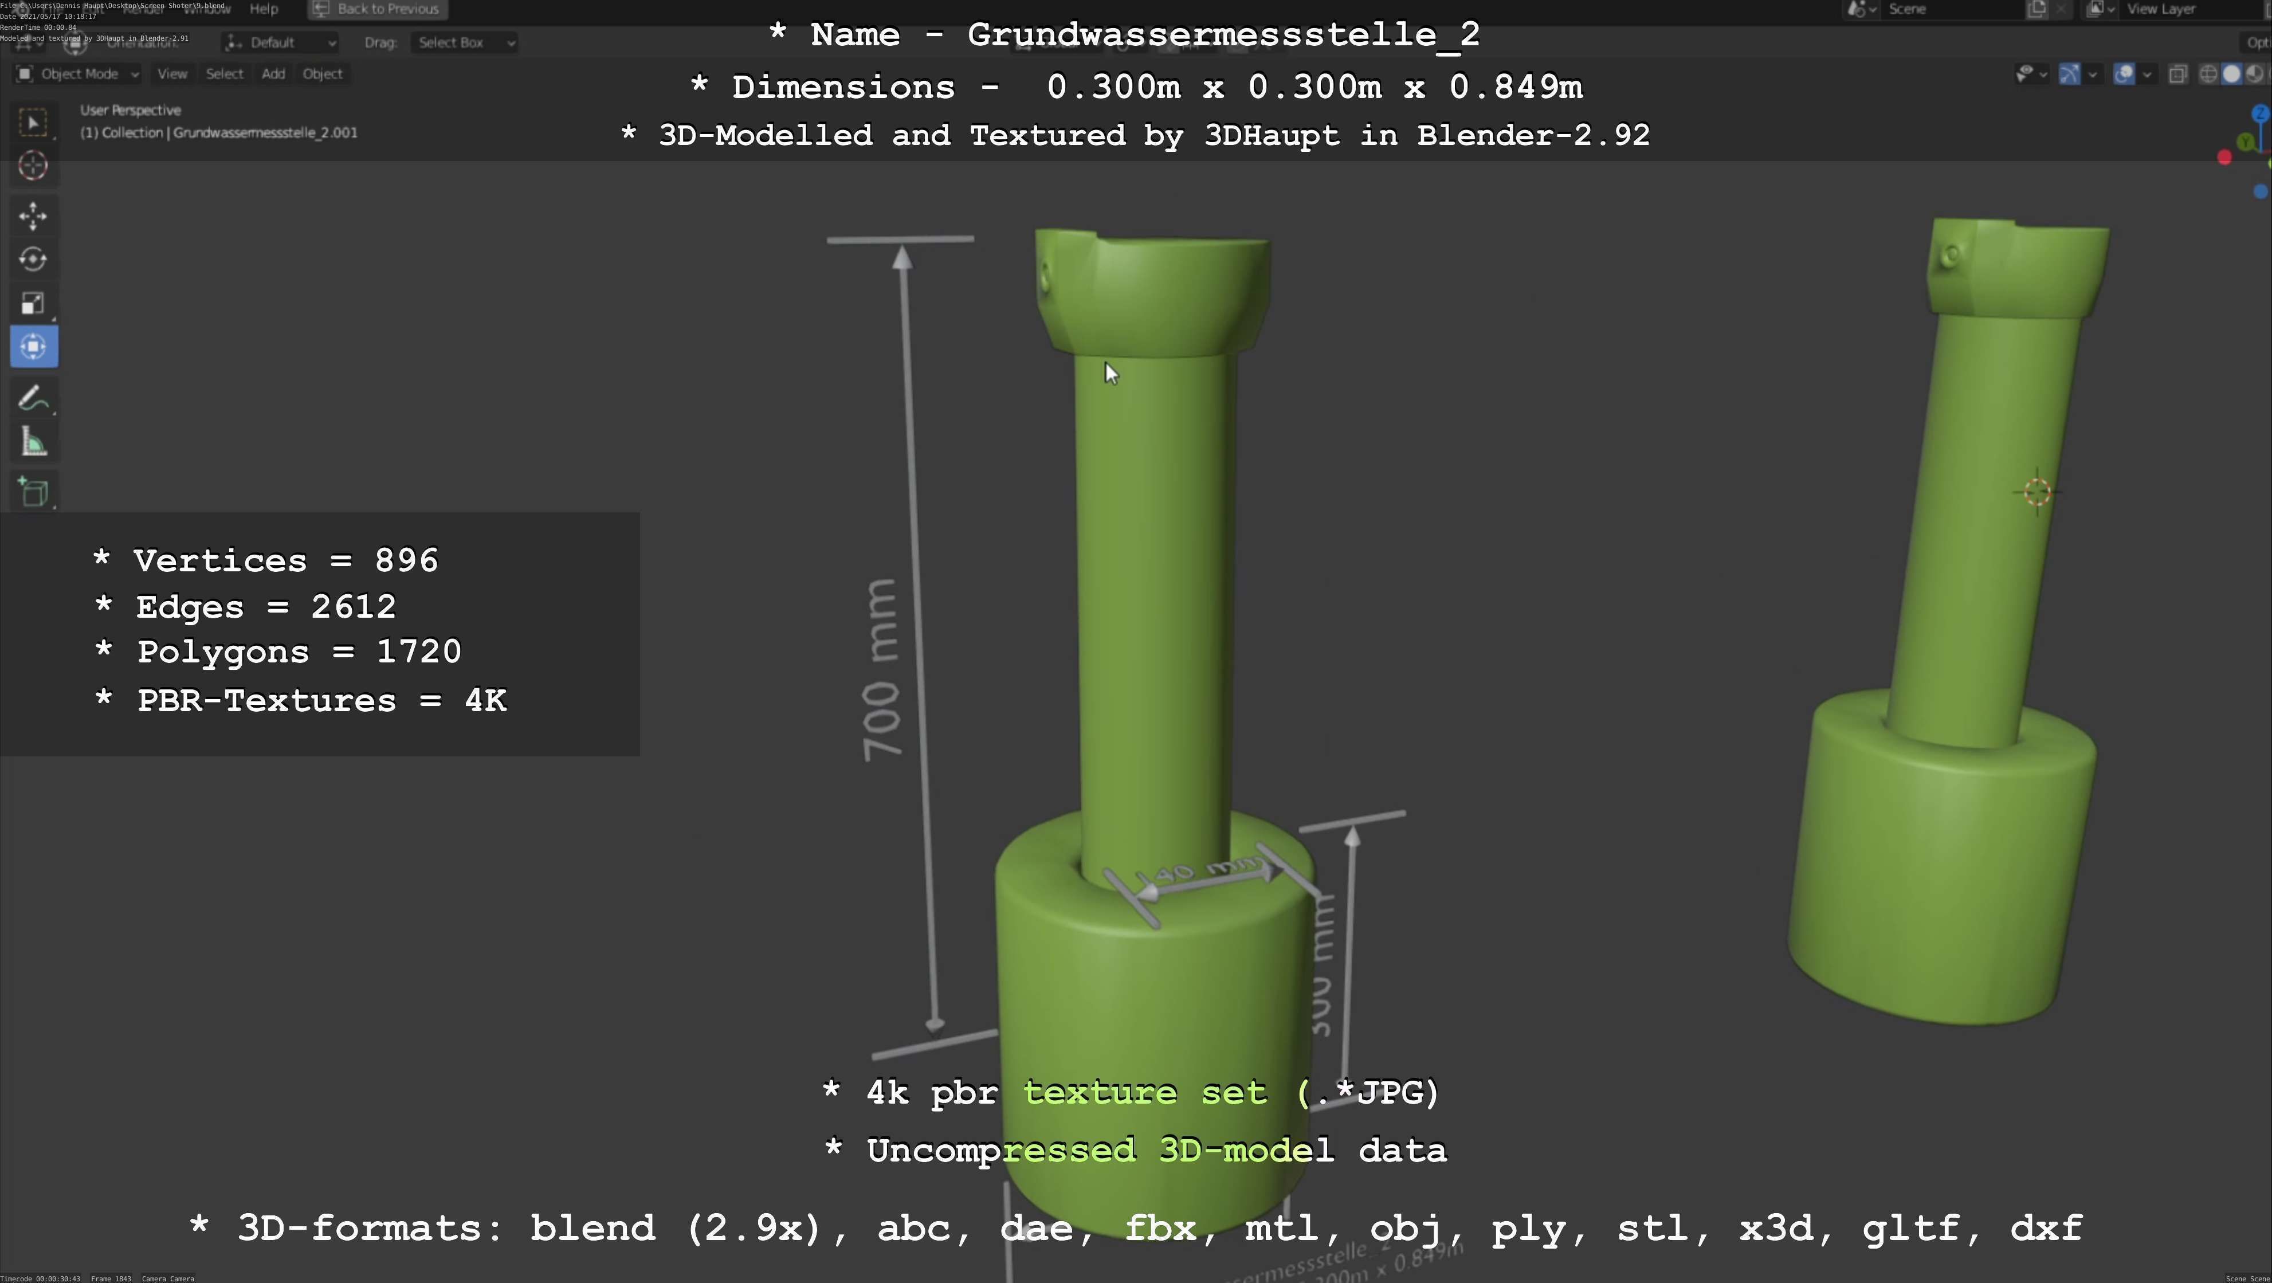Click the Back to Previous button

click(378, 9)
